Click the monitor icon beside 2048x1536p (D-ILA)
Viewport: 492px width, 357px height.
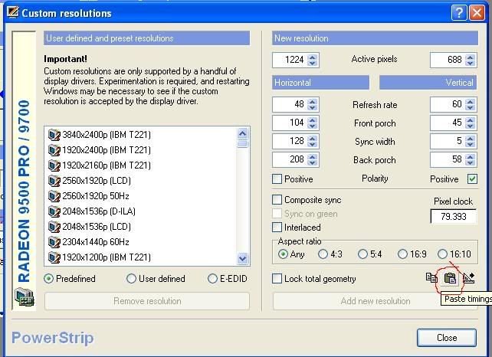(x=54, y=211)
